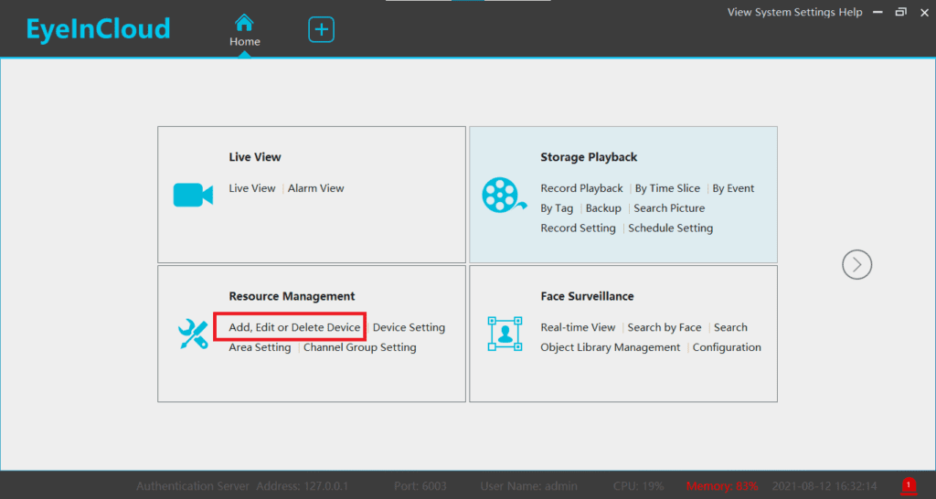Click the Resource Management tools icon
Viewport: 936px width, 499px height.
193,334
